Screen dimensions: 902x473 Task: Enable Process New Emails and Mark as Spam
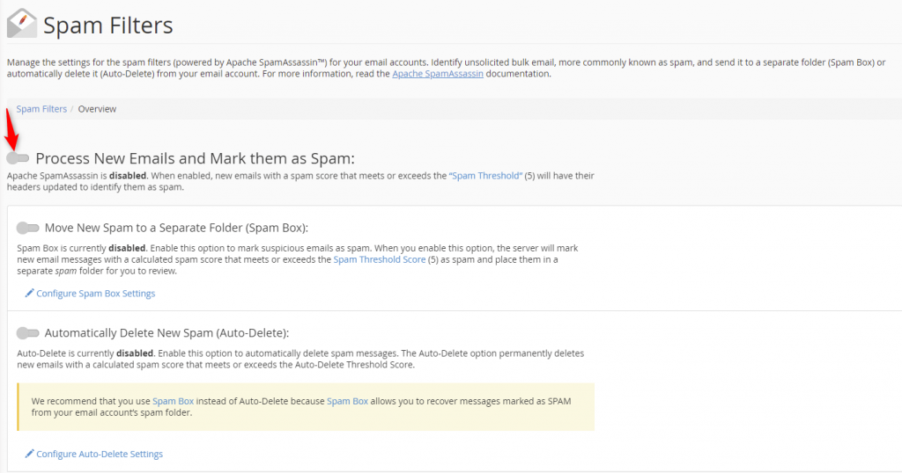click(18, 158)
